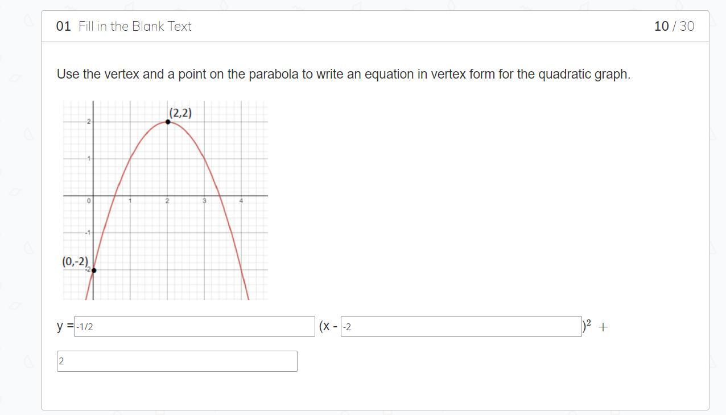Click the squared exponent after the second blank
This screenshot has height=415, width=726.
tap(588, 324)
